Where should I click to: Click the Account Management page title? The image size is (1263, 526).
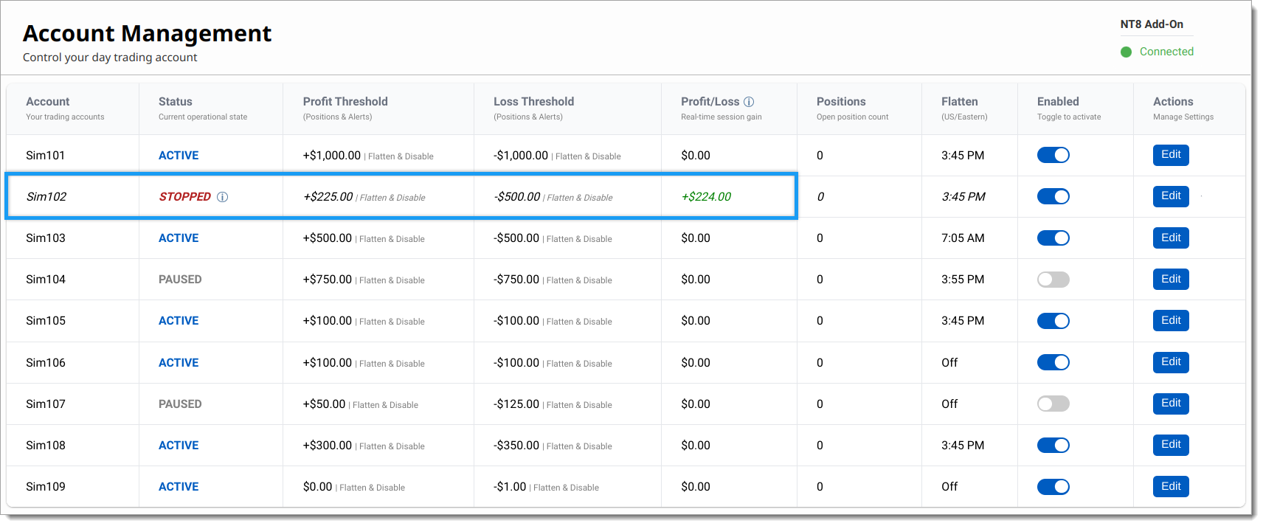[x=147, y=33]
